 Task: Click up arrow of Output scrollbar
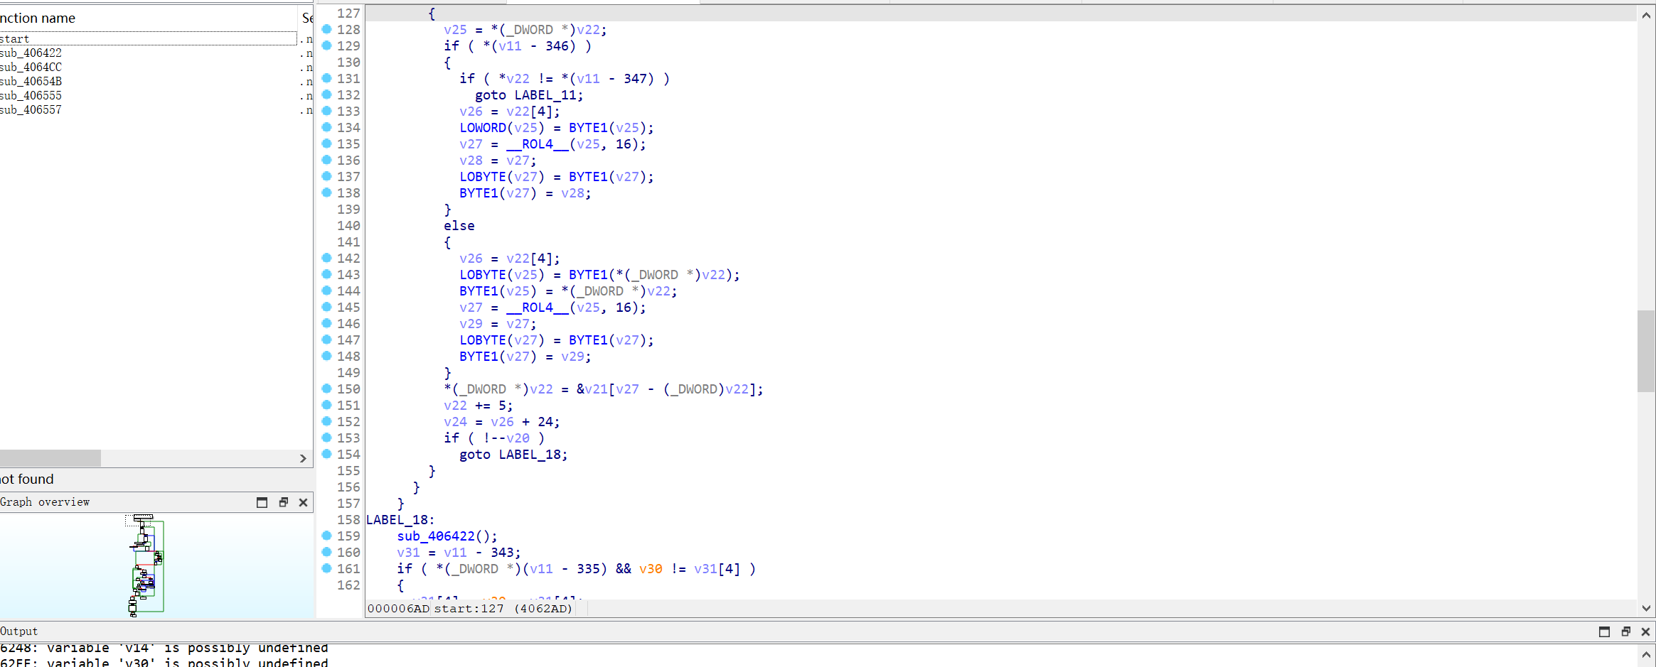[1646, 654]
